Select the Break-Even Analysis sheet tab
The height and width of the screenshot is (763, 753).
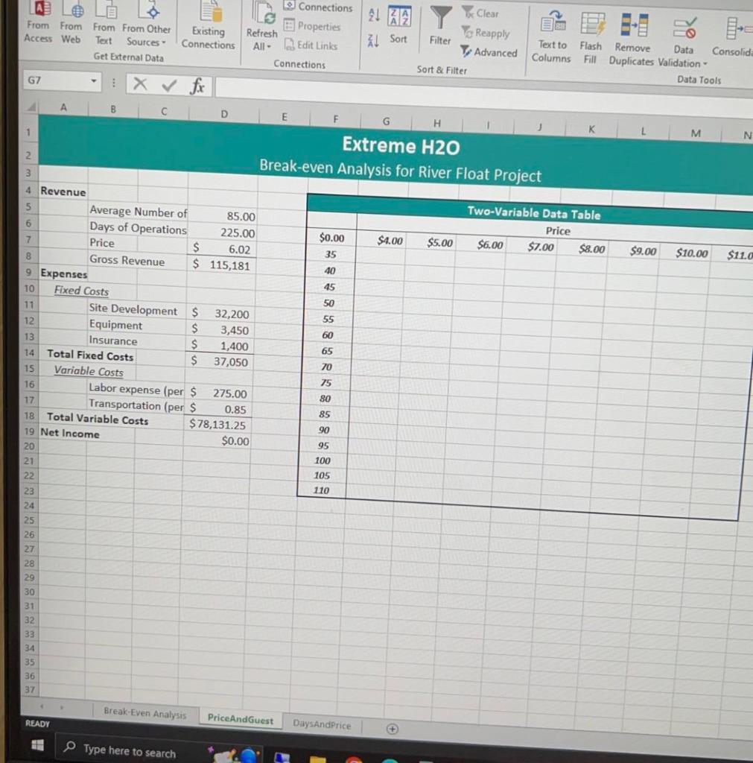[145, 714]
